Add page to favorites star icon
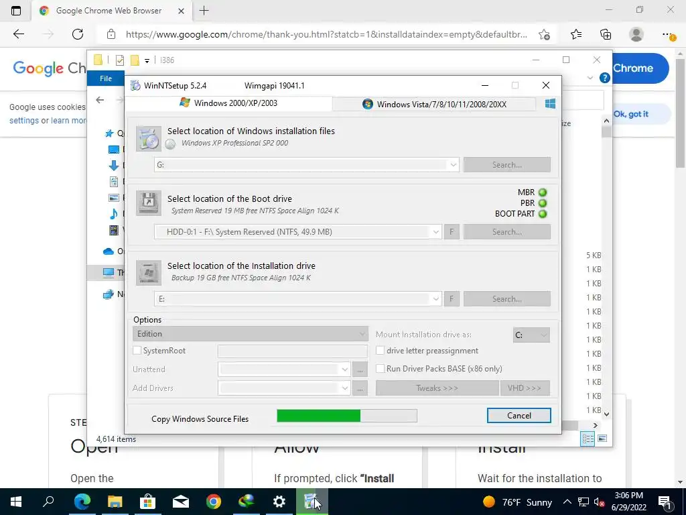The height and width of the screenshot is (515, 686). click(544, 34)
